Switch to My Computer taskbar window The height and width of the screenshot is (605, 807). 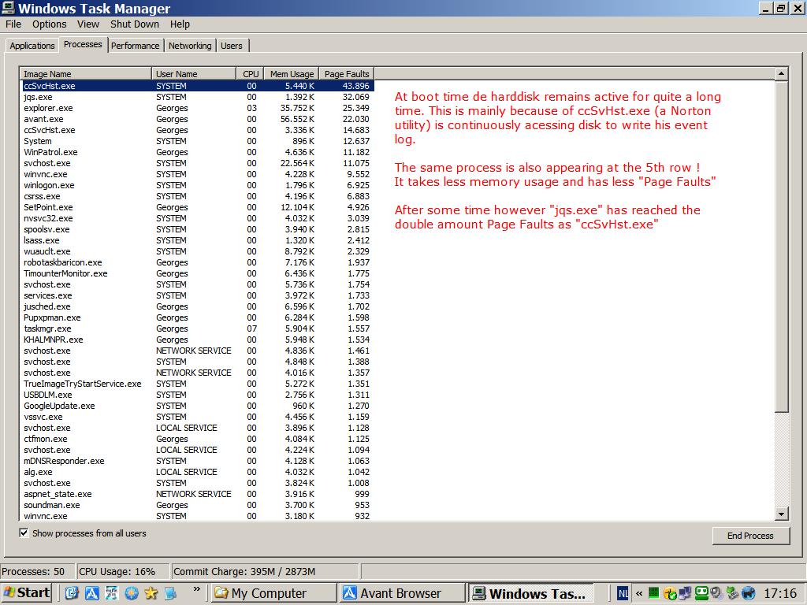pyautogui.click(x=273, y=593)
